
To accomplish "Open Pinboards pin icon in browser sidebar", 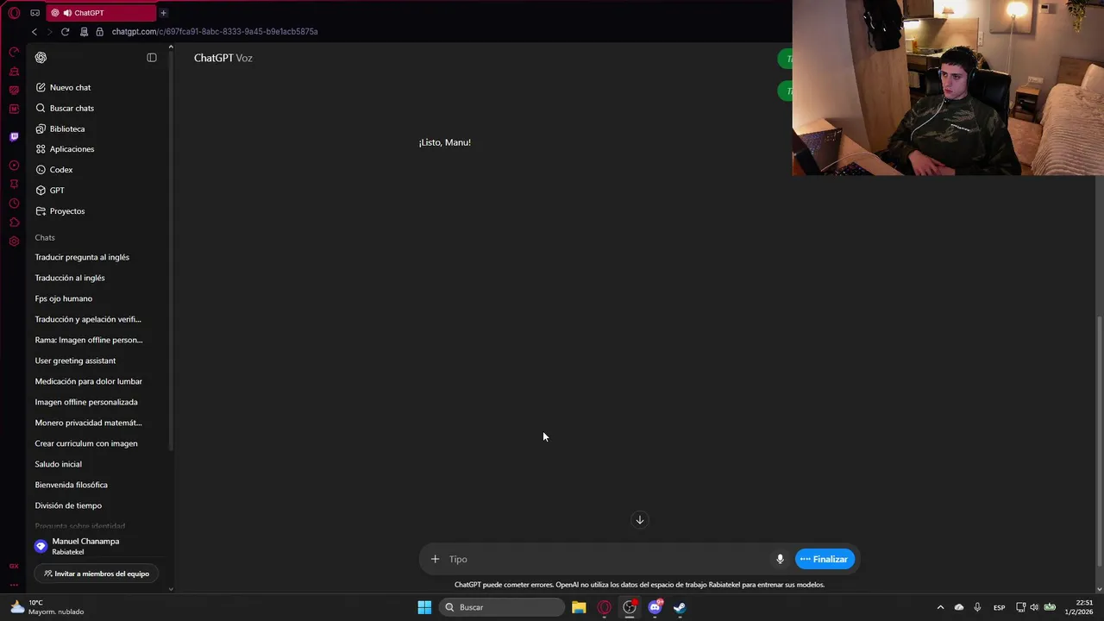I will point(14,185).
